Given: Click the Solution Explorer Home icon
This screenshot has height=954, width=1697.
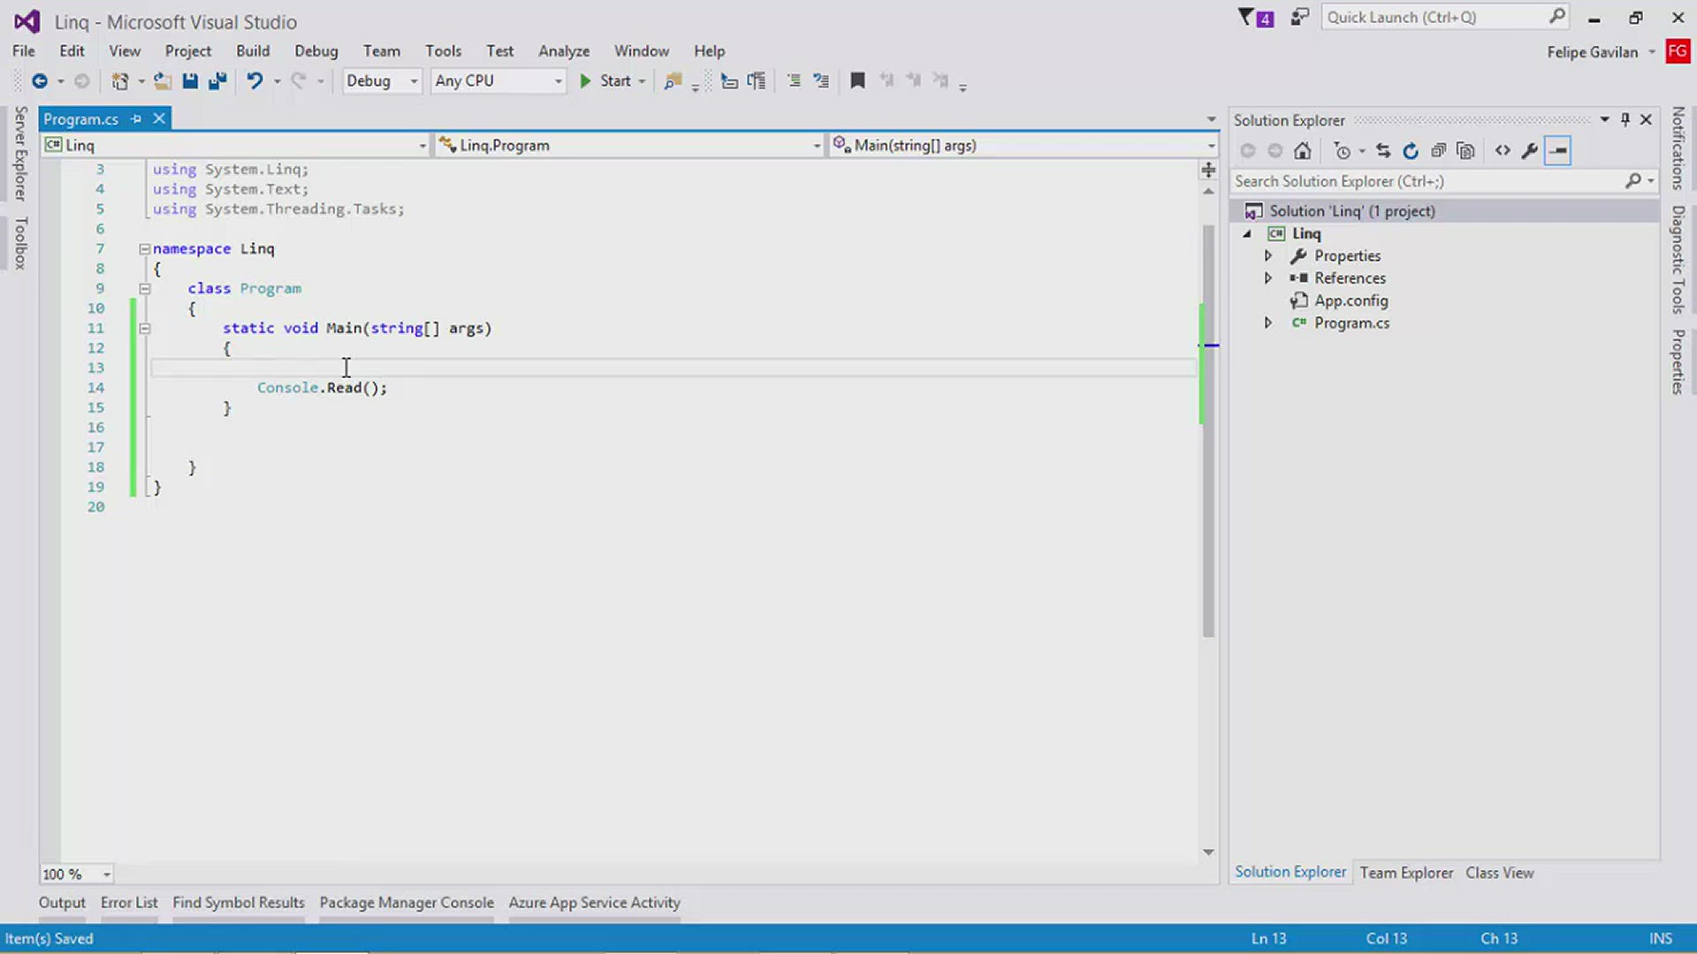Looking at the screenshot, I should 1302,151.
